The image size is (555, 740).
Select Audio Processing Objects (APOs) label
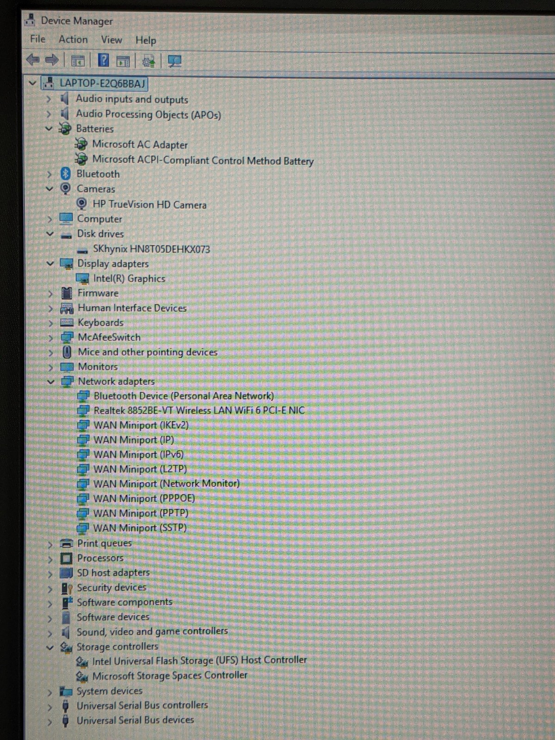click(x=148, y=114)
